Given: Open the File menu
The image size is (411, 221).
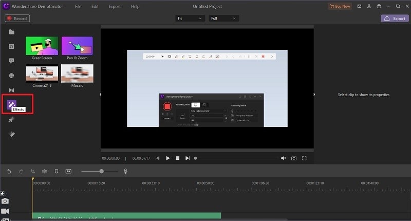Looking at the screenshot, I should click(x=78, y=6).
